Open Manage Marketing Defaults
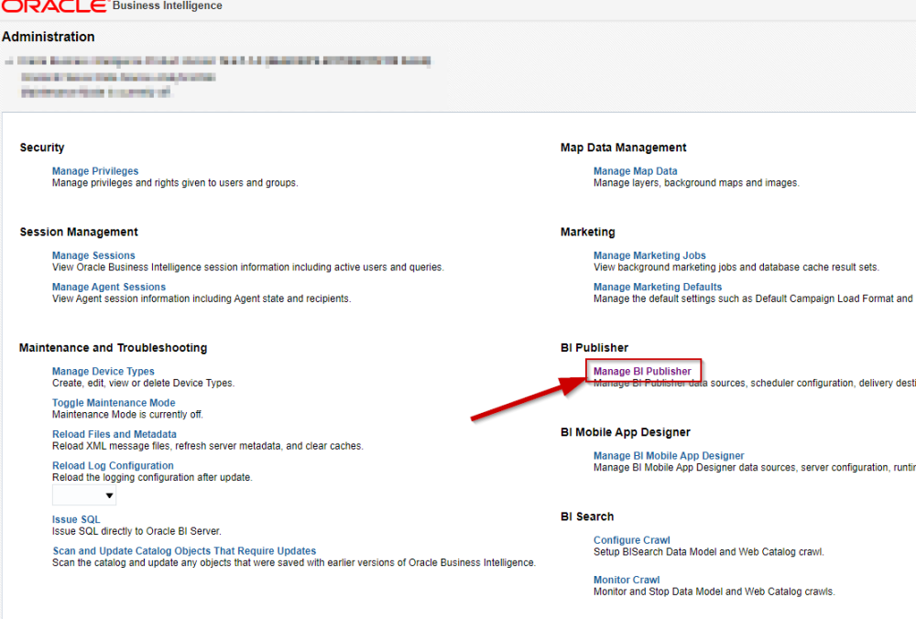Image resolution: width=916 pixels, height=619 pixels. coord(658,288)
